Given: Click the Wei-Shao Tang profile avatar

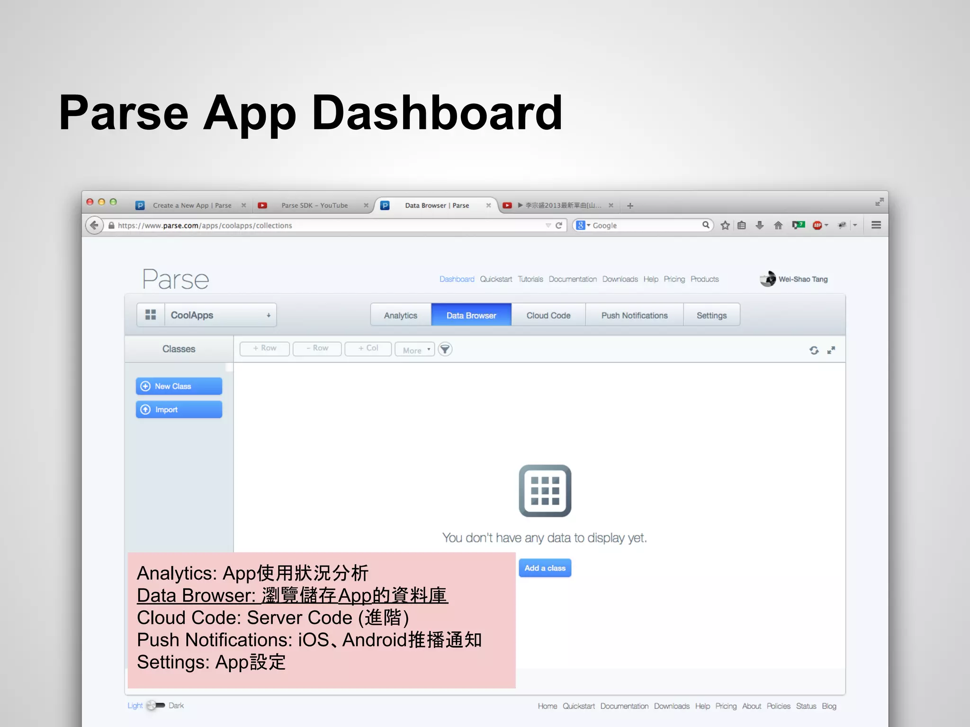Looking at the screenshot, I should [768, 279].
